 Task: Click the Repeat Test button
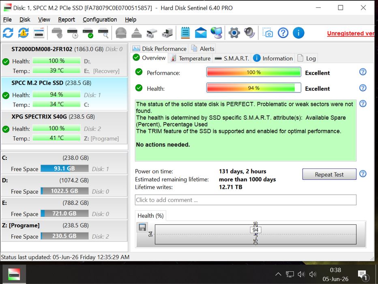[329, 174]
